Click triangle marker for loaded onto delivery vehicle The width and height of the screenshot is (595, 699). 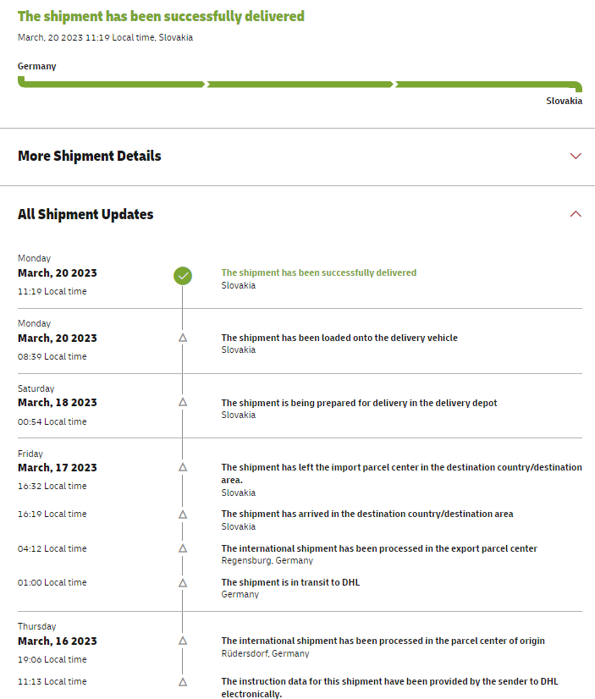tap(183, 338)
